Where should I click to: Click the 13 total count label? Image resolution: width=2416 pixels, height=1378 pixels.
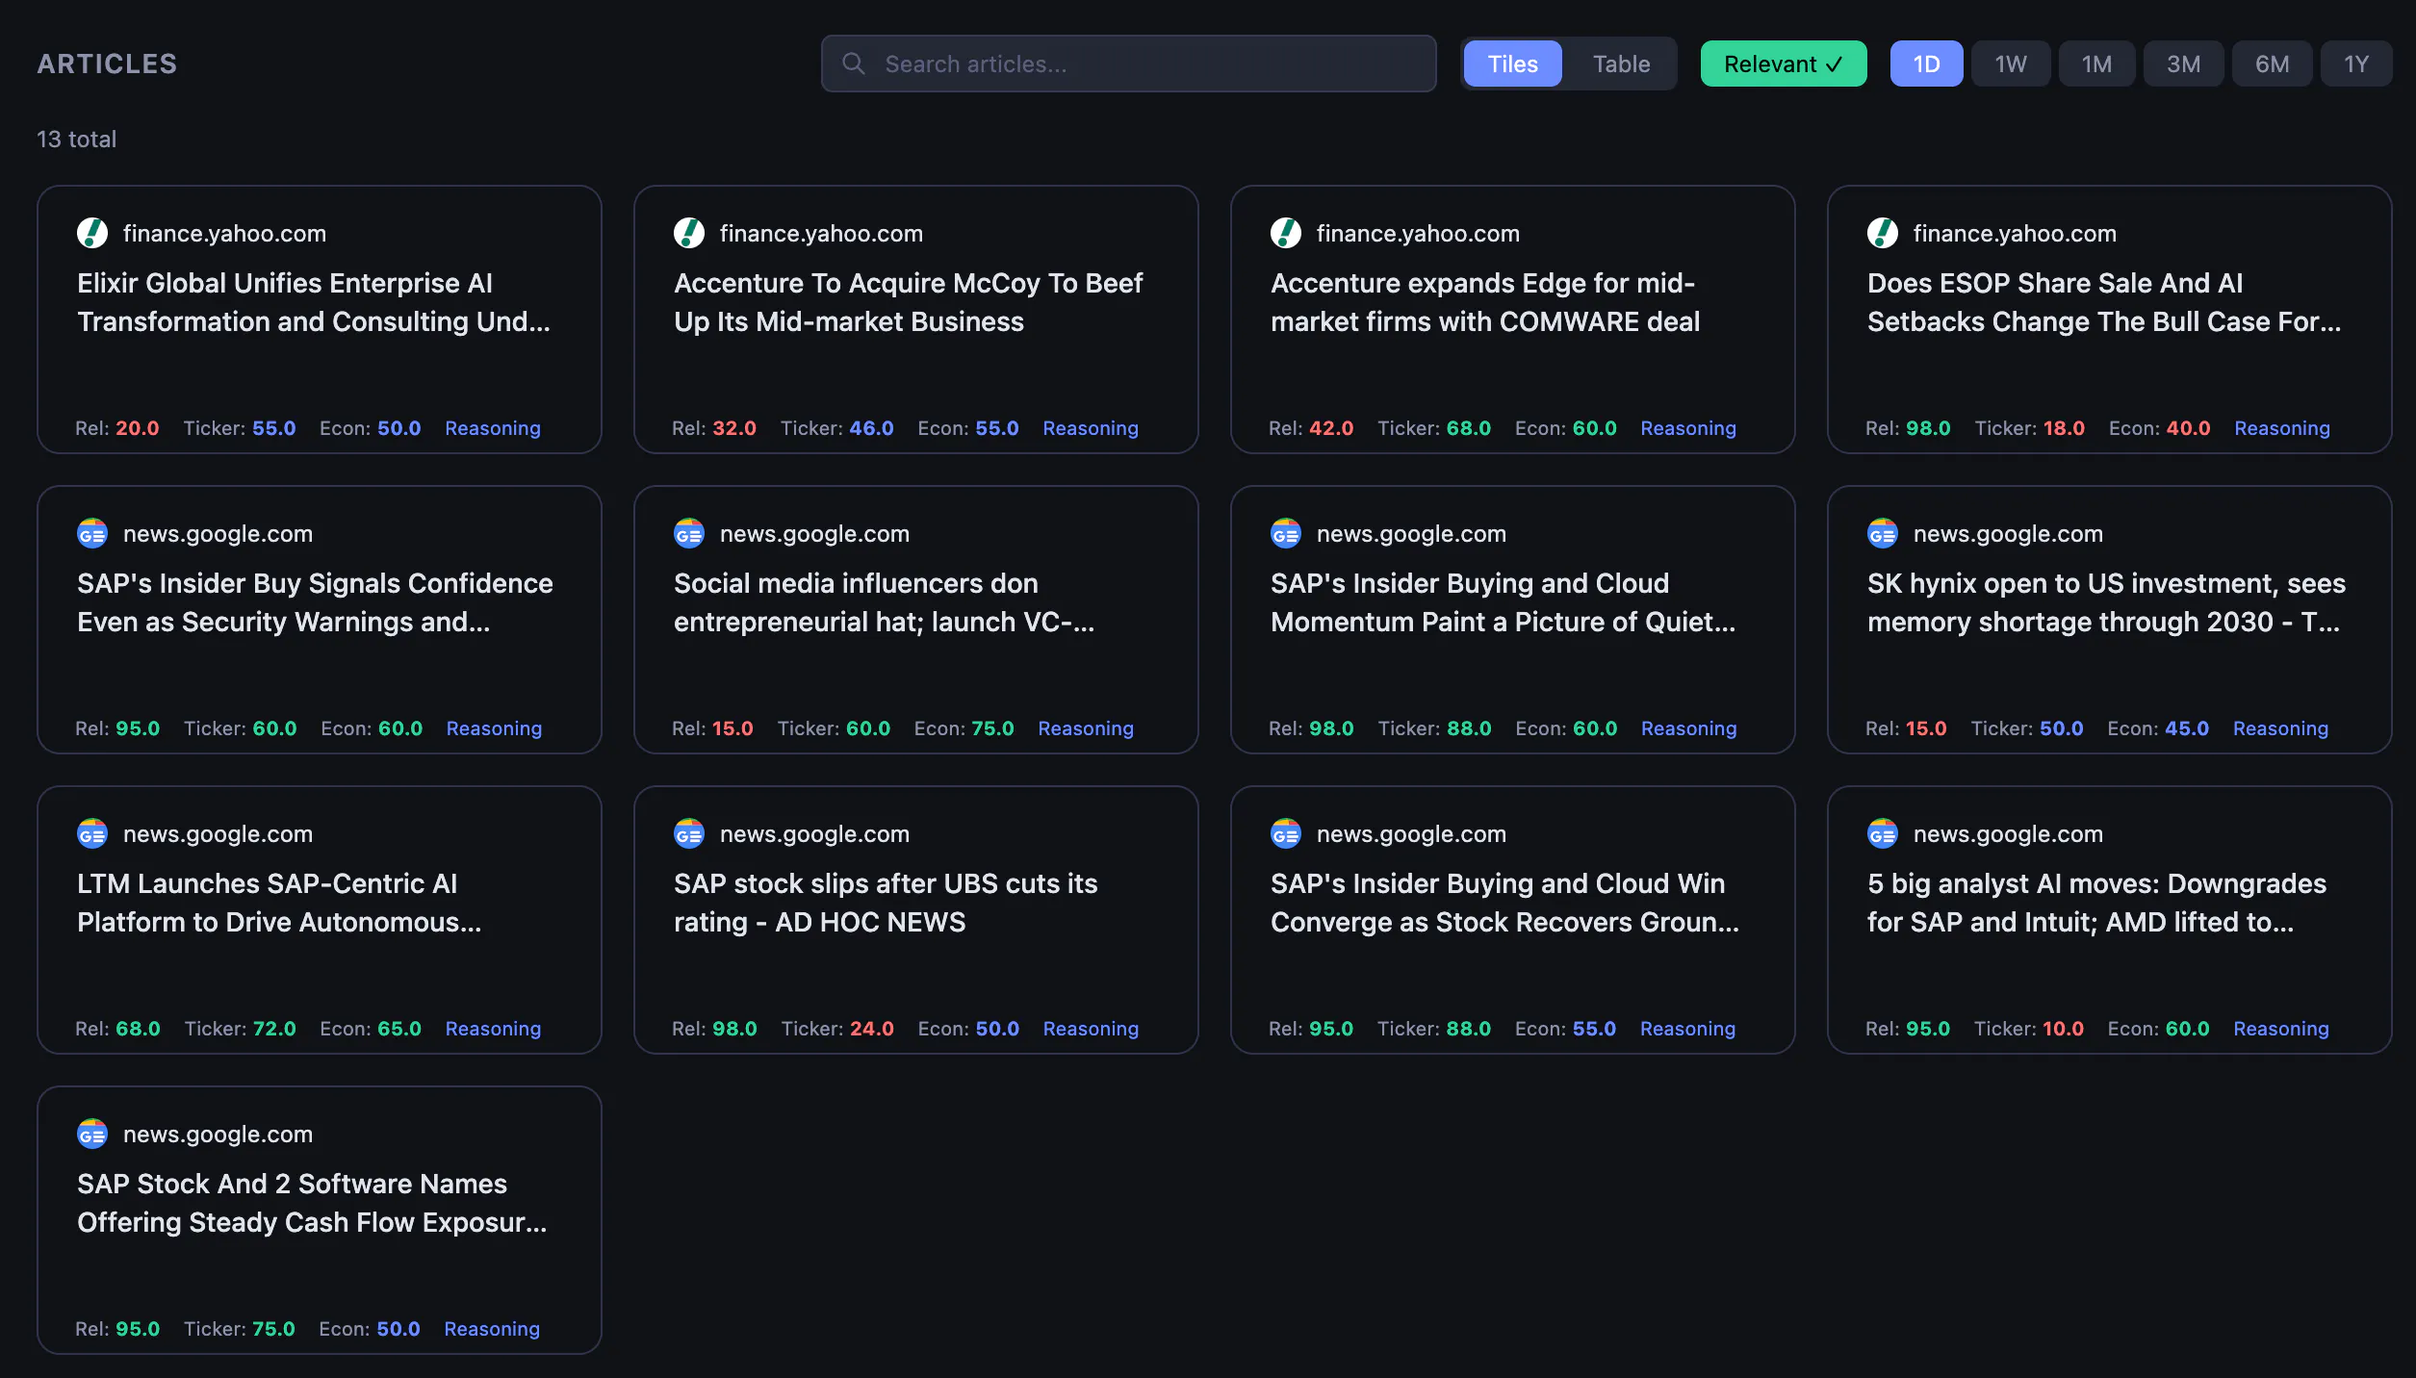coord(76,140)
